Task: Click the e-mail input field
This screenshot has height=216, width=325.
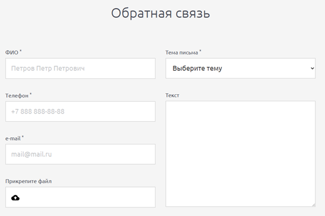Action: (x=80, y=154)
